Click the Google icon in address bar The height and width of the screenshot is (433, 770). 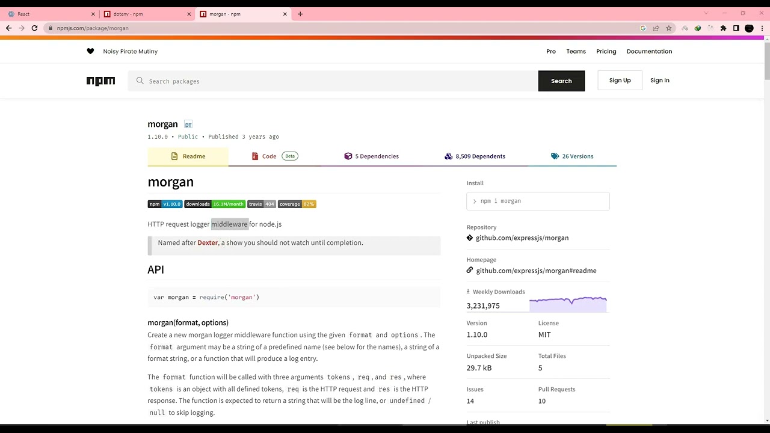click(643, 28)
